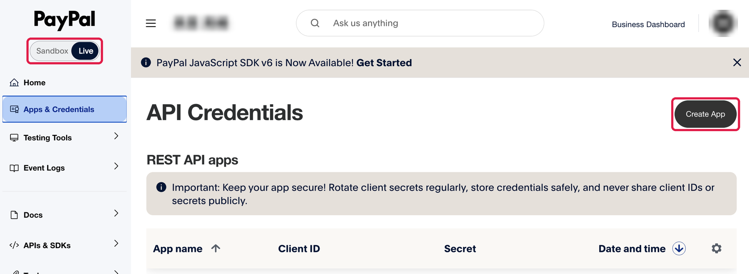749x274 pixels.
Task: Open the Business Dashboard link
Action: (648, 25)
